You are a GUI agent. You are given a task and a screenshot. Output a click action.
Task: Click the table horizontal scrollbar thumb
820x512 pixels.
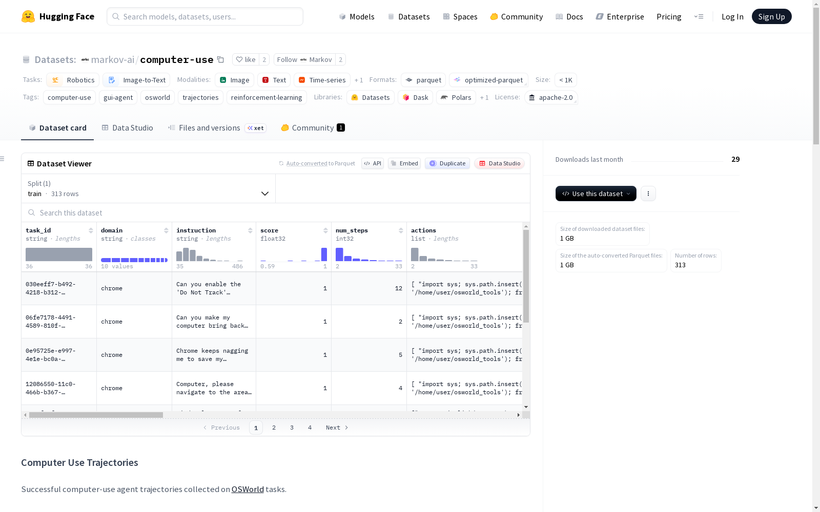click(x=96, y=415)
